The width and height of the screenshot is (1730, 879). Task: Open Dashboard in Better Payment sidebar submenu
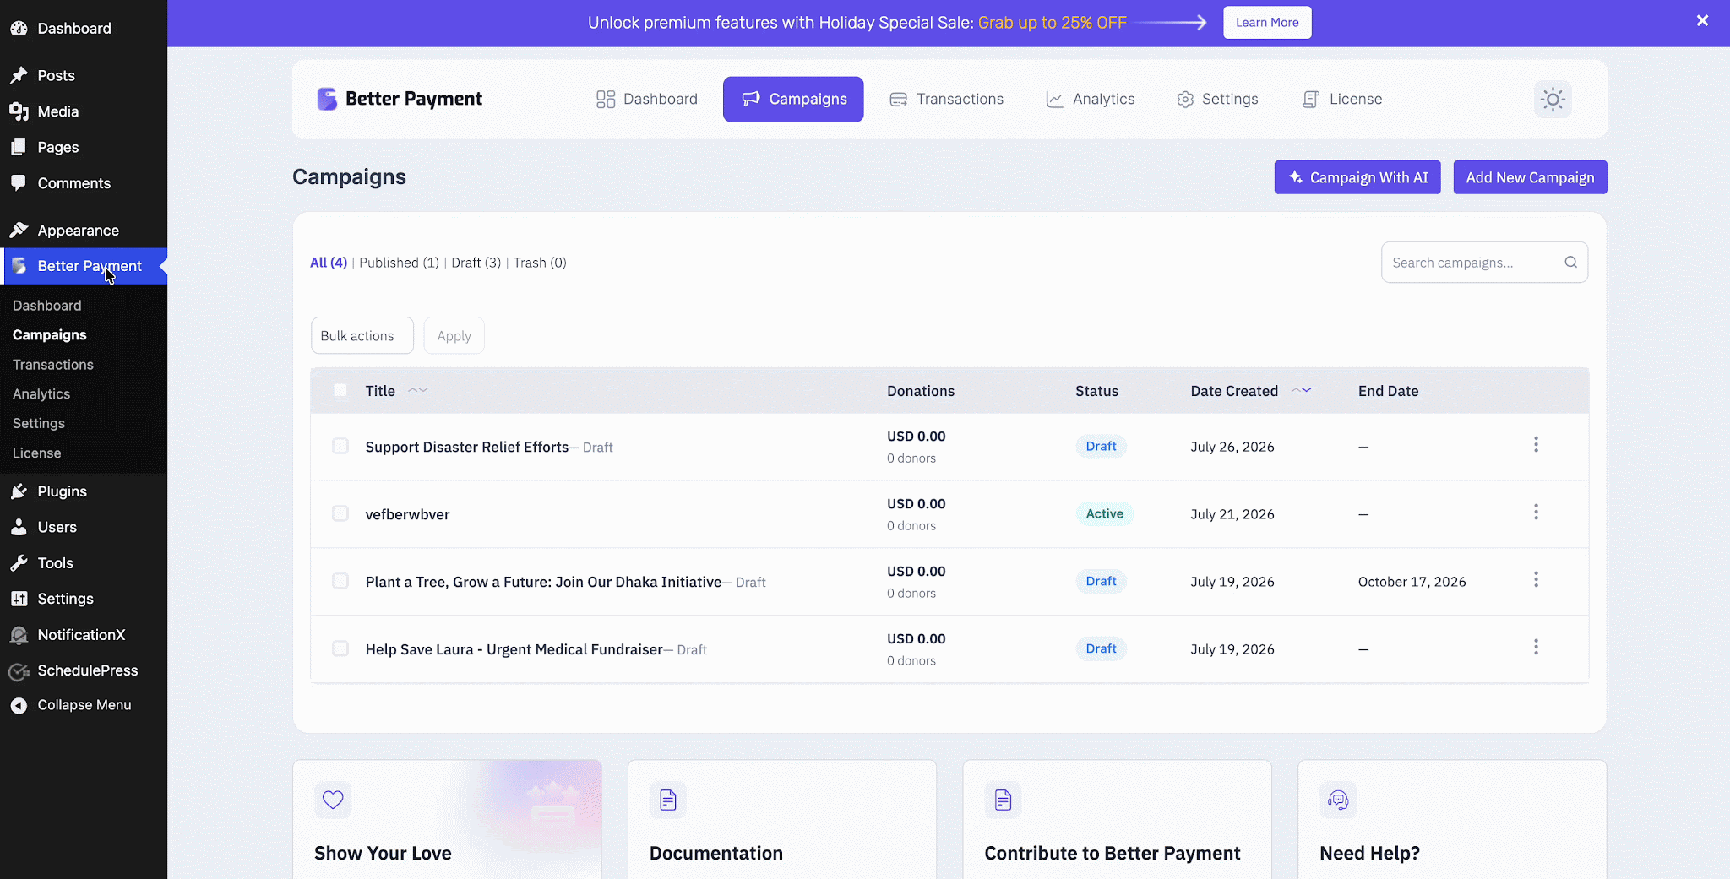[x=47, y=305]
